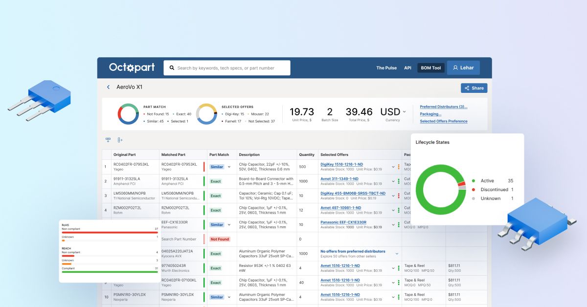This screenshot has width=587, height=307.
Task: Click the Share button
Action: (x=474, y=88)
